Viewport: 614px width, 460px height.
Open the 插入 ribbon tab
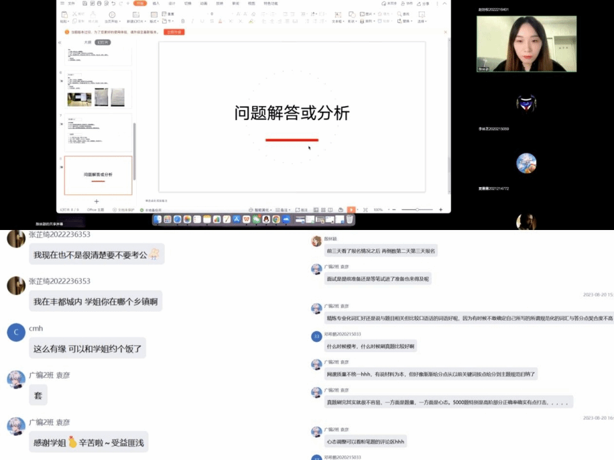click(x=155, y=3)
